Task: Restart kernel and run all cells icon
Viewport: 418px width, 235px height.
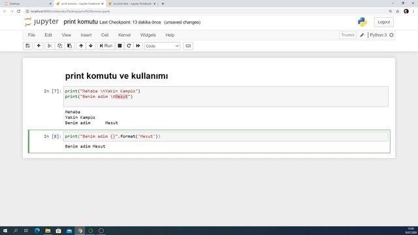Action: (x=138, y=46)
